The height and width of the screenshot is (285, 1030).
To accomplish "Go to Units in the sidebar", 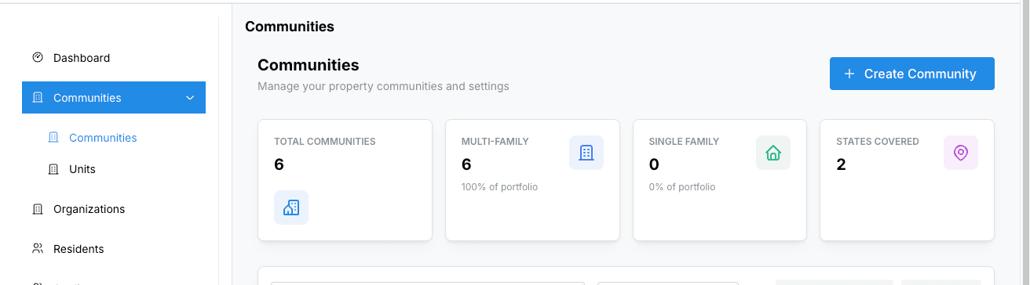I will tap(82, 169).
